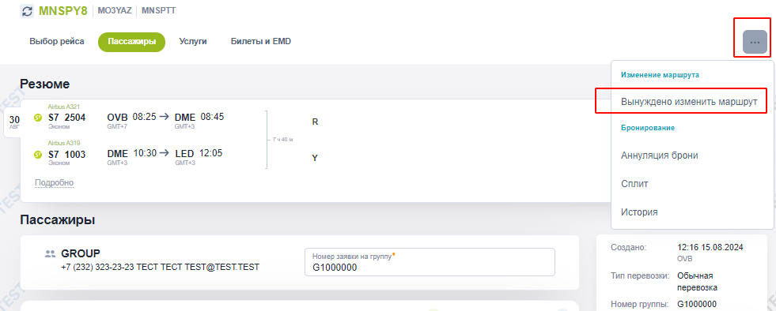
Task: Select the MO3YAZ record locator
Action: [115, 10]
